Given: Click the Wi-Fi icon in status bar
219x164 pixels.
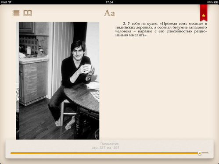Looking at the screenshot, I should pos(10,2).
